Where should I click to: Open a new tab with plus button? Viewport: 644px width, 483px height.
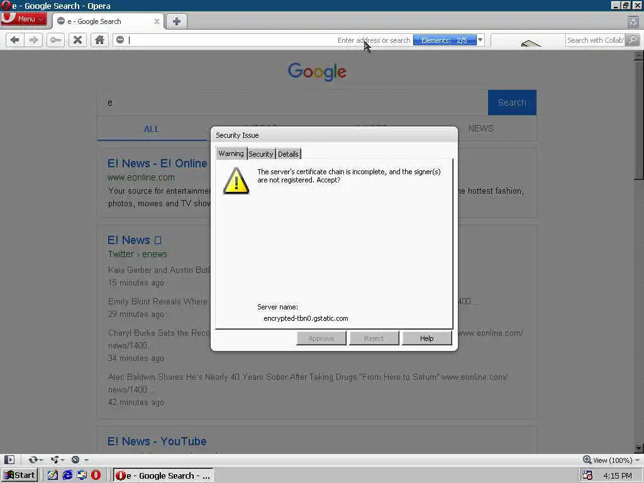click(177, 21)
